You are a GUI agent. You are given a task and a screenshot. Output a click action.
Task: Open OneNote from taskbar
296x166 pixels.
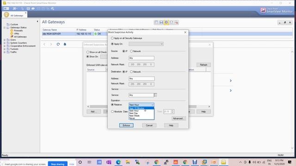click(x=109, y=162)
